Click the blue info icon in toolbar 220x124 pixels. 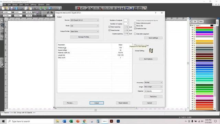tap(16, 8)
